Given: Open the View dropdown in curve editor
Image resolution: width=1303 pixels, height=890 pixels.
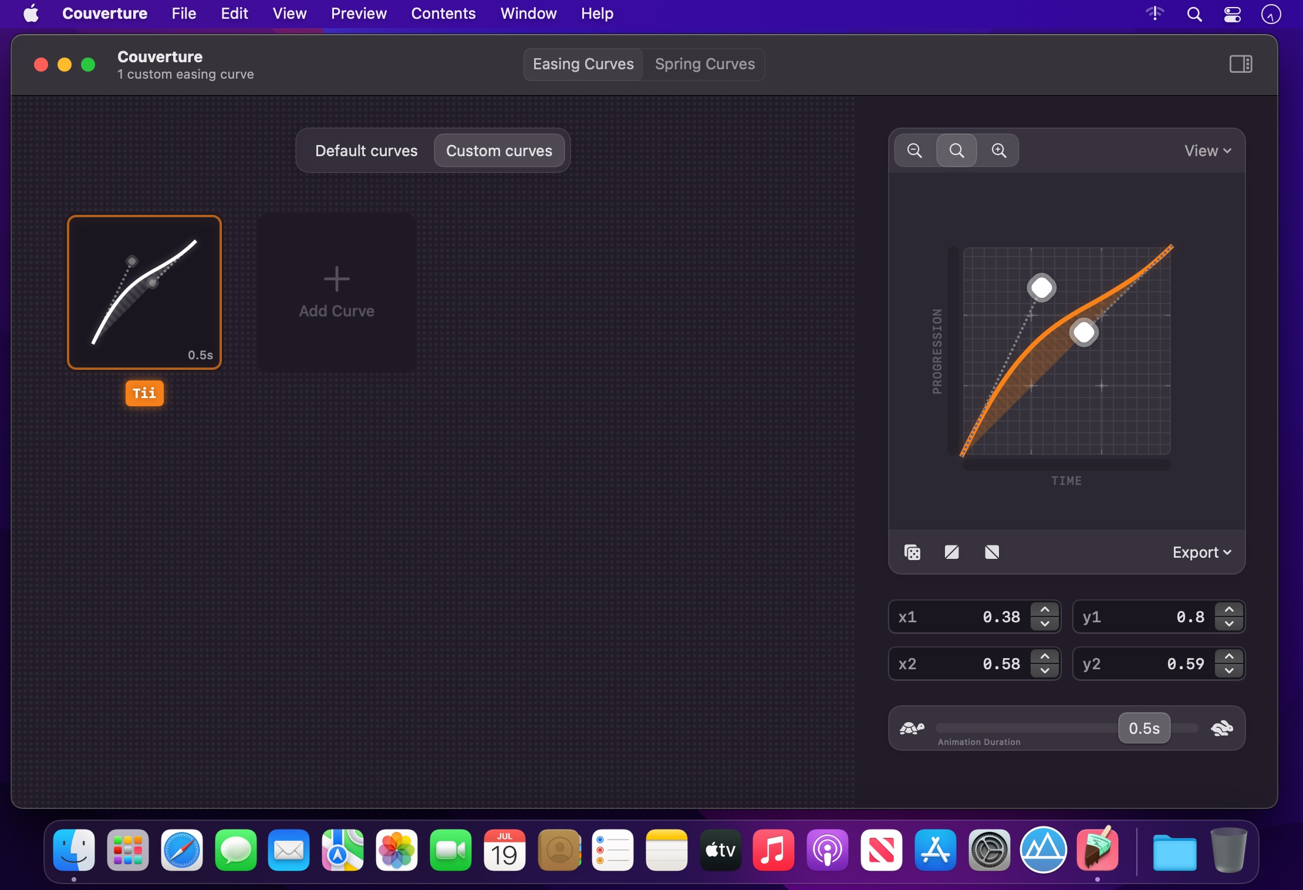Looking at the screenshot, I should 1207,151.
